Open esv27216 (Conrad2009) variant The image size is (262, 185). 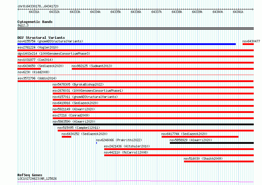click(x=71, y=115)
